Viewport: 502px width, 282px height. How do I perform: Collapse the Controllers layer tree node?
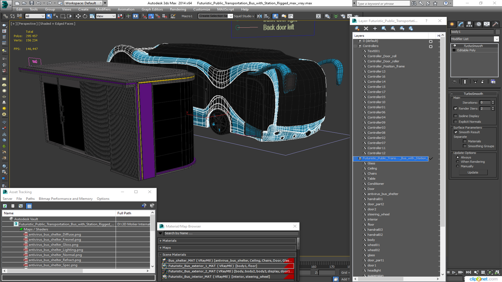[355, 46]
